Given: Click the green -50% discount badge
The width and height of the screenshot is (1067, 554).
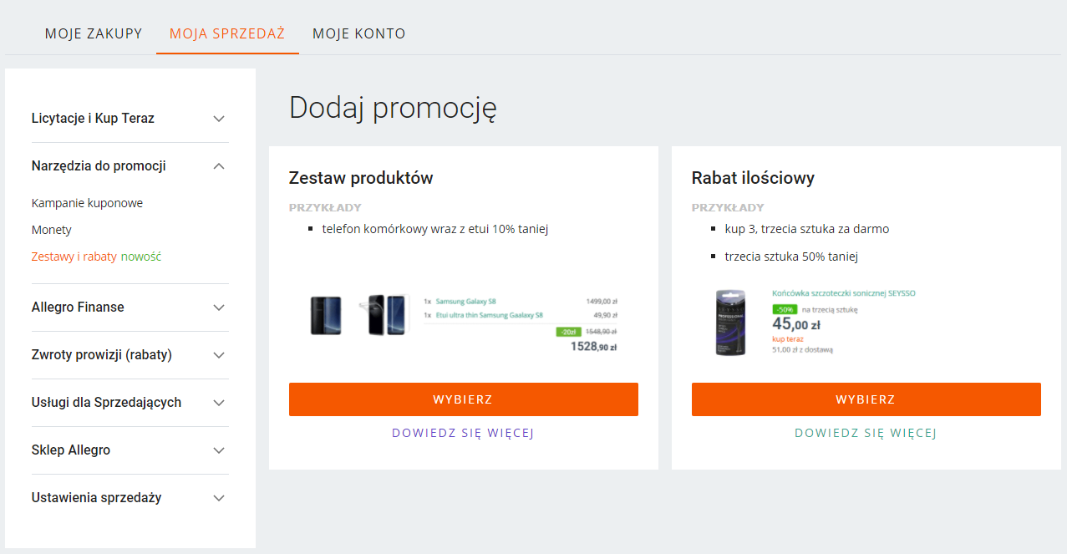Looking at the screenshot, I should point(785,309).
